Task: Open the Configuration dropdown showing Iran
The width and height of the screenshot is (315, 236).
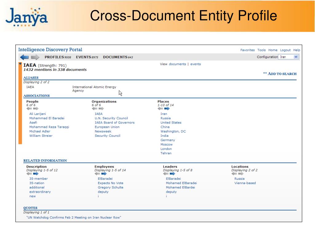Action: (x=289, y=57)
